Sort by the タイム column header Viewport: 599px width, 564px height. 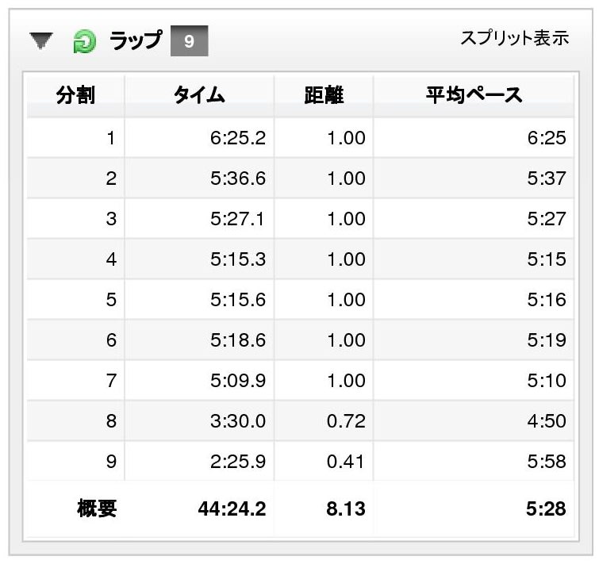(x=199, y=95)
